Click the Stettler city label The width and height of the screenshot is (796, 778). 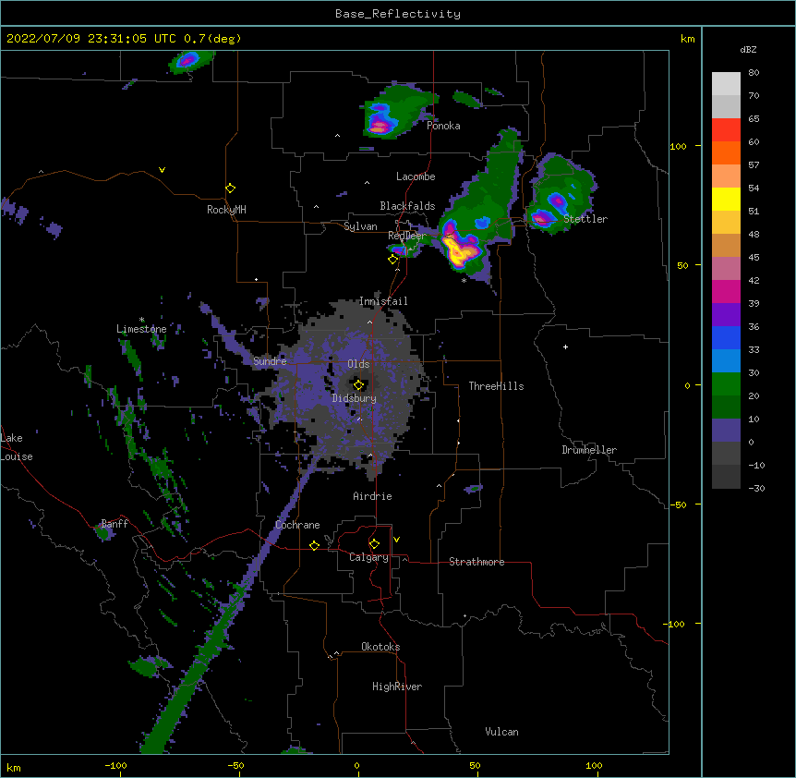[x=585, y=219]
